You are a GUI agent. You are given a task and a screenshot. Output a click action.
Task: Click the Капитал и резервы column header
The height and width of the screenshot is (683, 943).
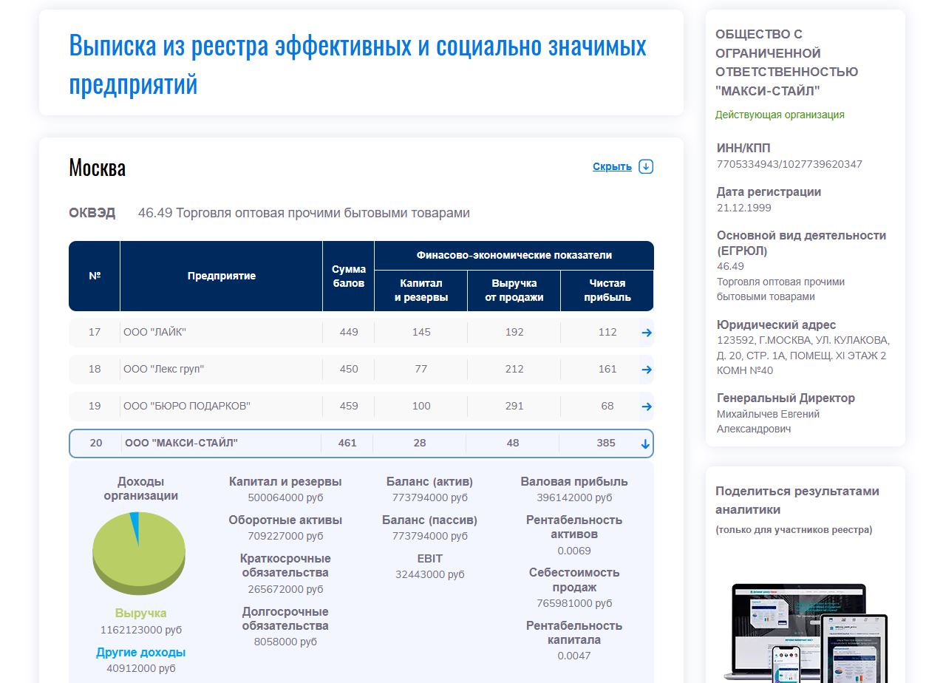click(421, 290)
